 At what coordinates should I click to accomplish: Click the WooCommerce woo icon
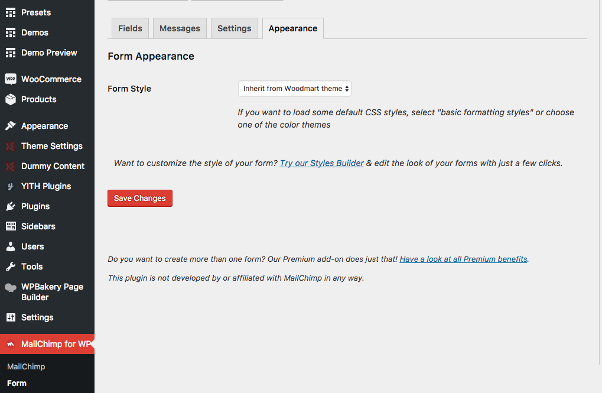11,79
